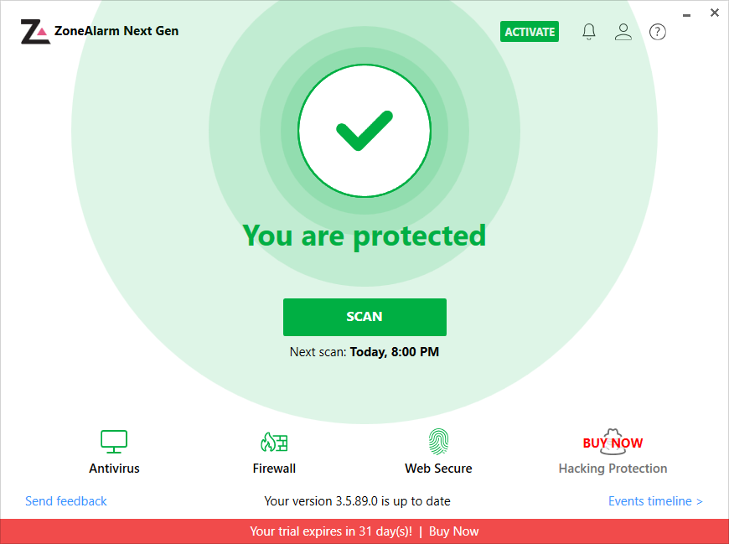Viewport: 729px width, 544px height.
Task: Click the ZoneAlarm Z logo
Action: point(35,32)
